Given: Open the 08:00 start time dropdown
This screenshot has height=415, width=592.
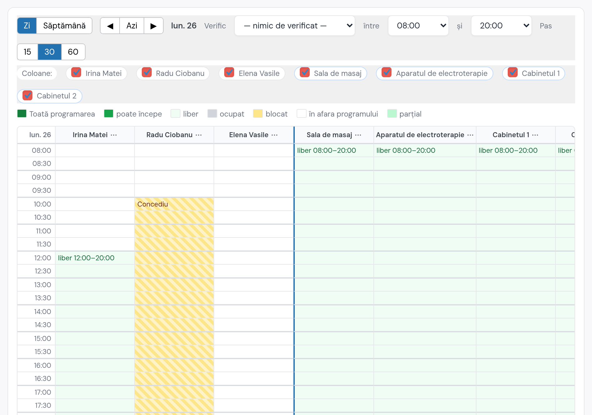Looking at the screenshot, I should coord(418,26).
